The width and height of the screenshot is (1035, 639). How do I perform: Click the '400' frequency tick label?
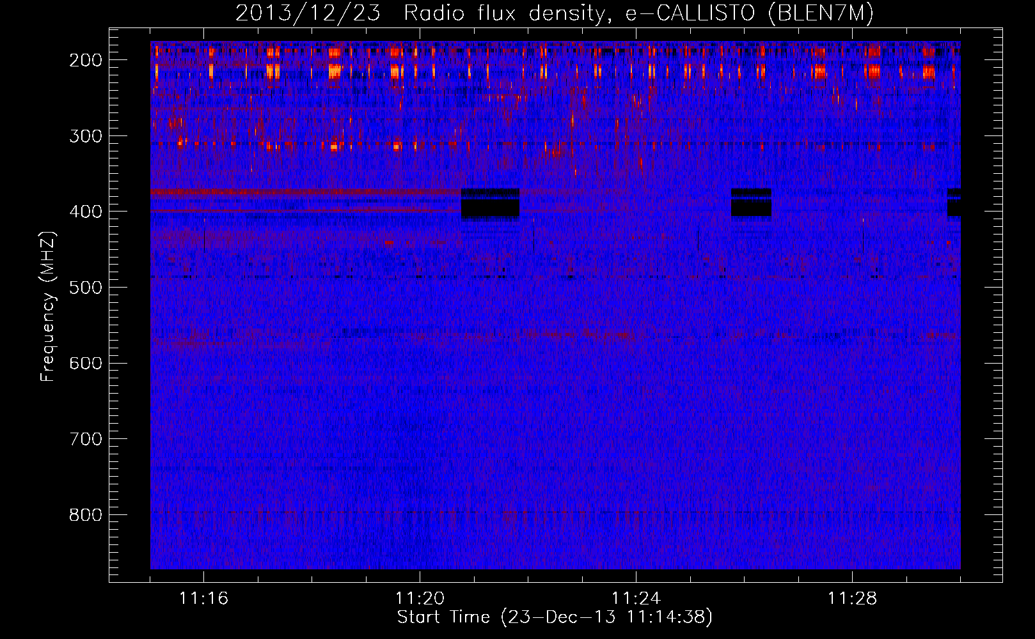click(x=86, y=212)
